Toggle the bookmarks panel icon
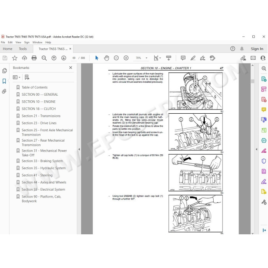The height and width of the screenshot is (268, 268). tap(4, 81)
